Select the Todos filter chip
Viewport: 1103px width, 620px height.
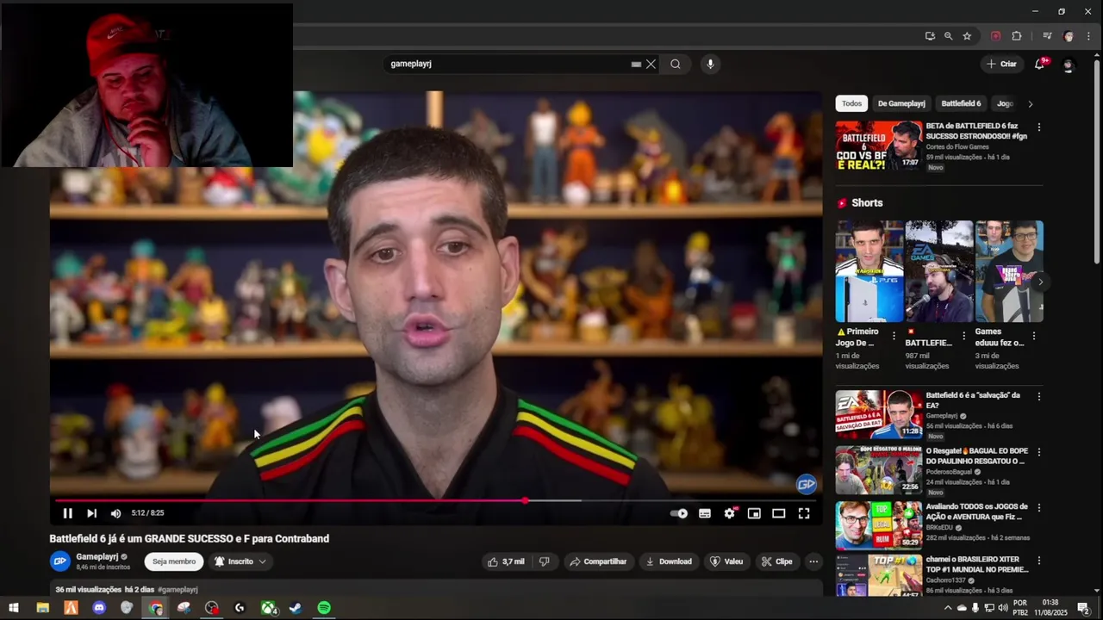tap(851, 103)
